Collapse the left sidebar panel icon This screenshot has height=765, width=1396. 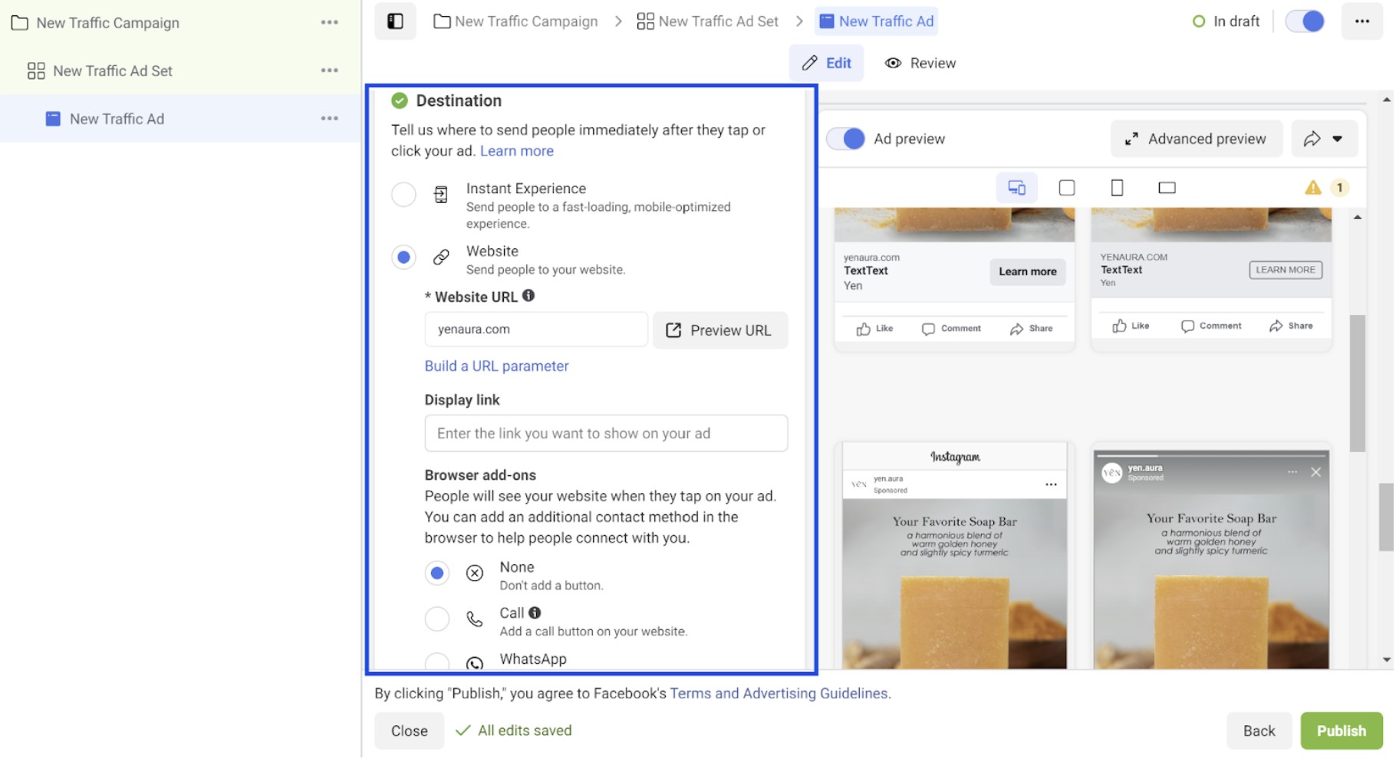coord(395,21)
